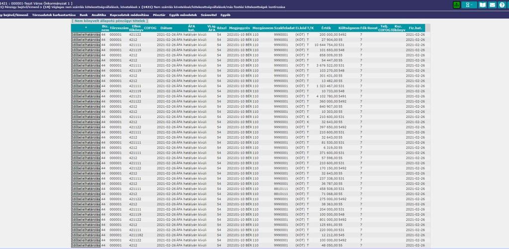The width and height of the screenshot is (509, 249).
Task: Select the 57 598,00 value cell
Action: 330,158
